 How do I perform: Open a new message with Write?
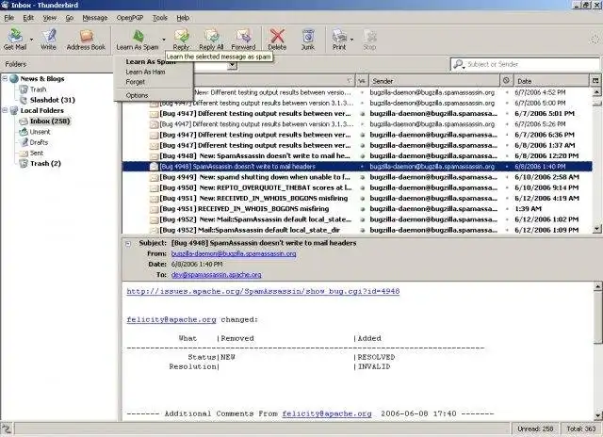48,40
